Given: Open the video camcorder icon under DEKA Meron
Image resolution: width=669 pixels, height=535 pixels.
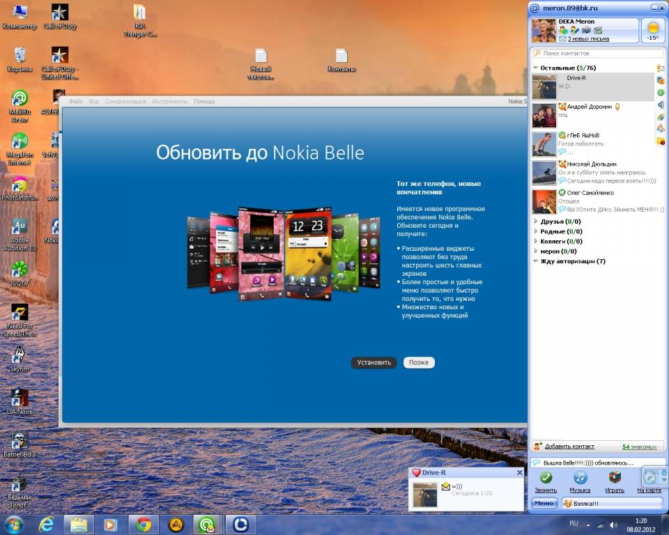Looking at the screenshot, I should [598, 30].
